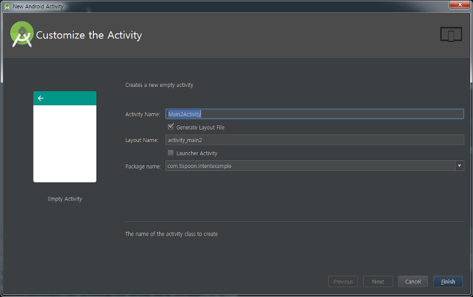Click the Android icon in the title bar
Viewport: 473px width, 297px height.
tap(7, 7)
